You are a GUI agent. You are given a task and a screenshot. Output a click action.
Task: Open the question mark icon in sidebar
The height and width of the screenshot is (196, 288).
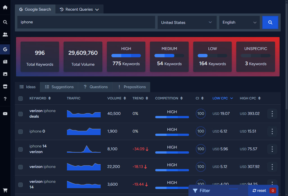5,99
